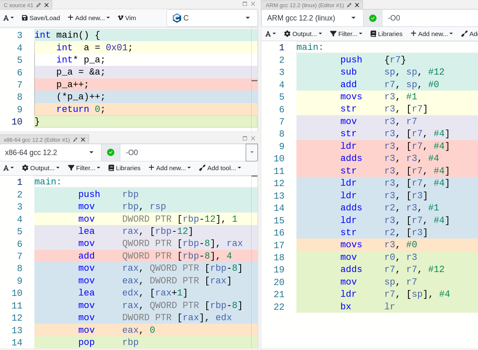Click the Save/Load button

tap(40, 18)
